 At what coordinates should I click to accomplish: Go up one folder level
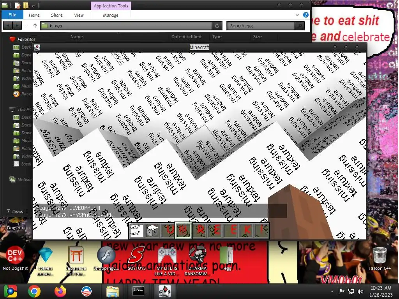click(35, 25)
